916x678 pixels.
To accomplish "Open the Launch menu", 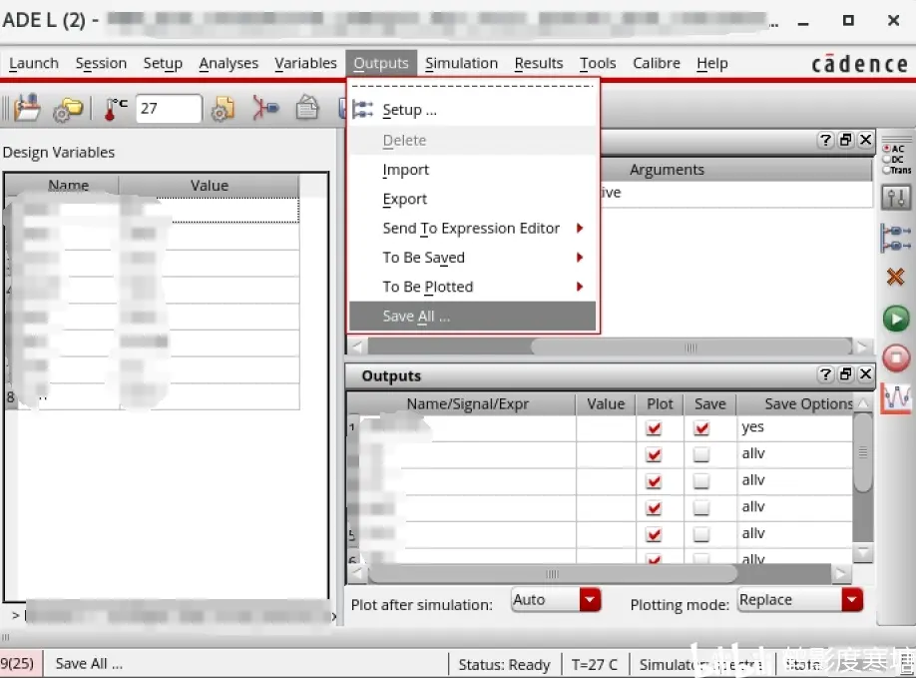I will point(33,63).
